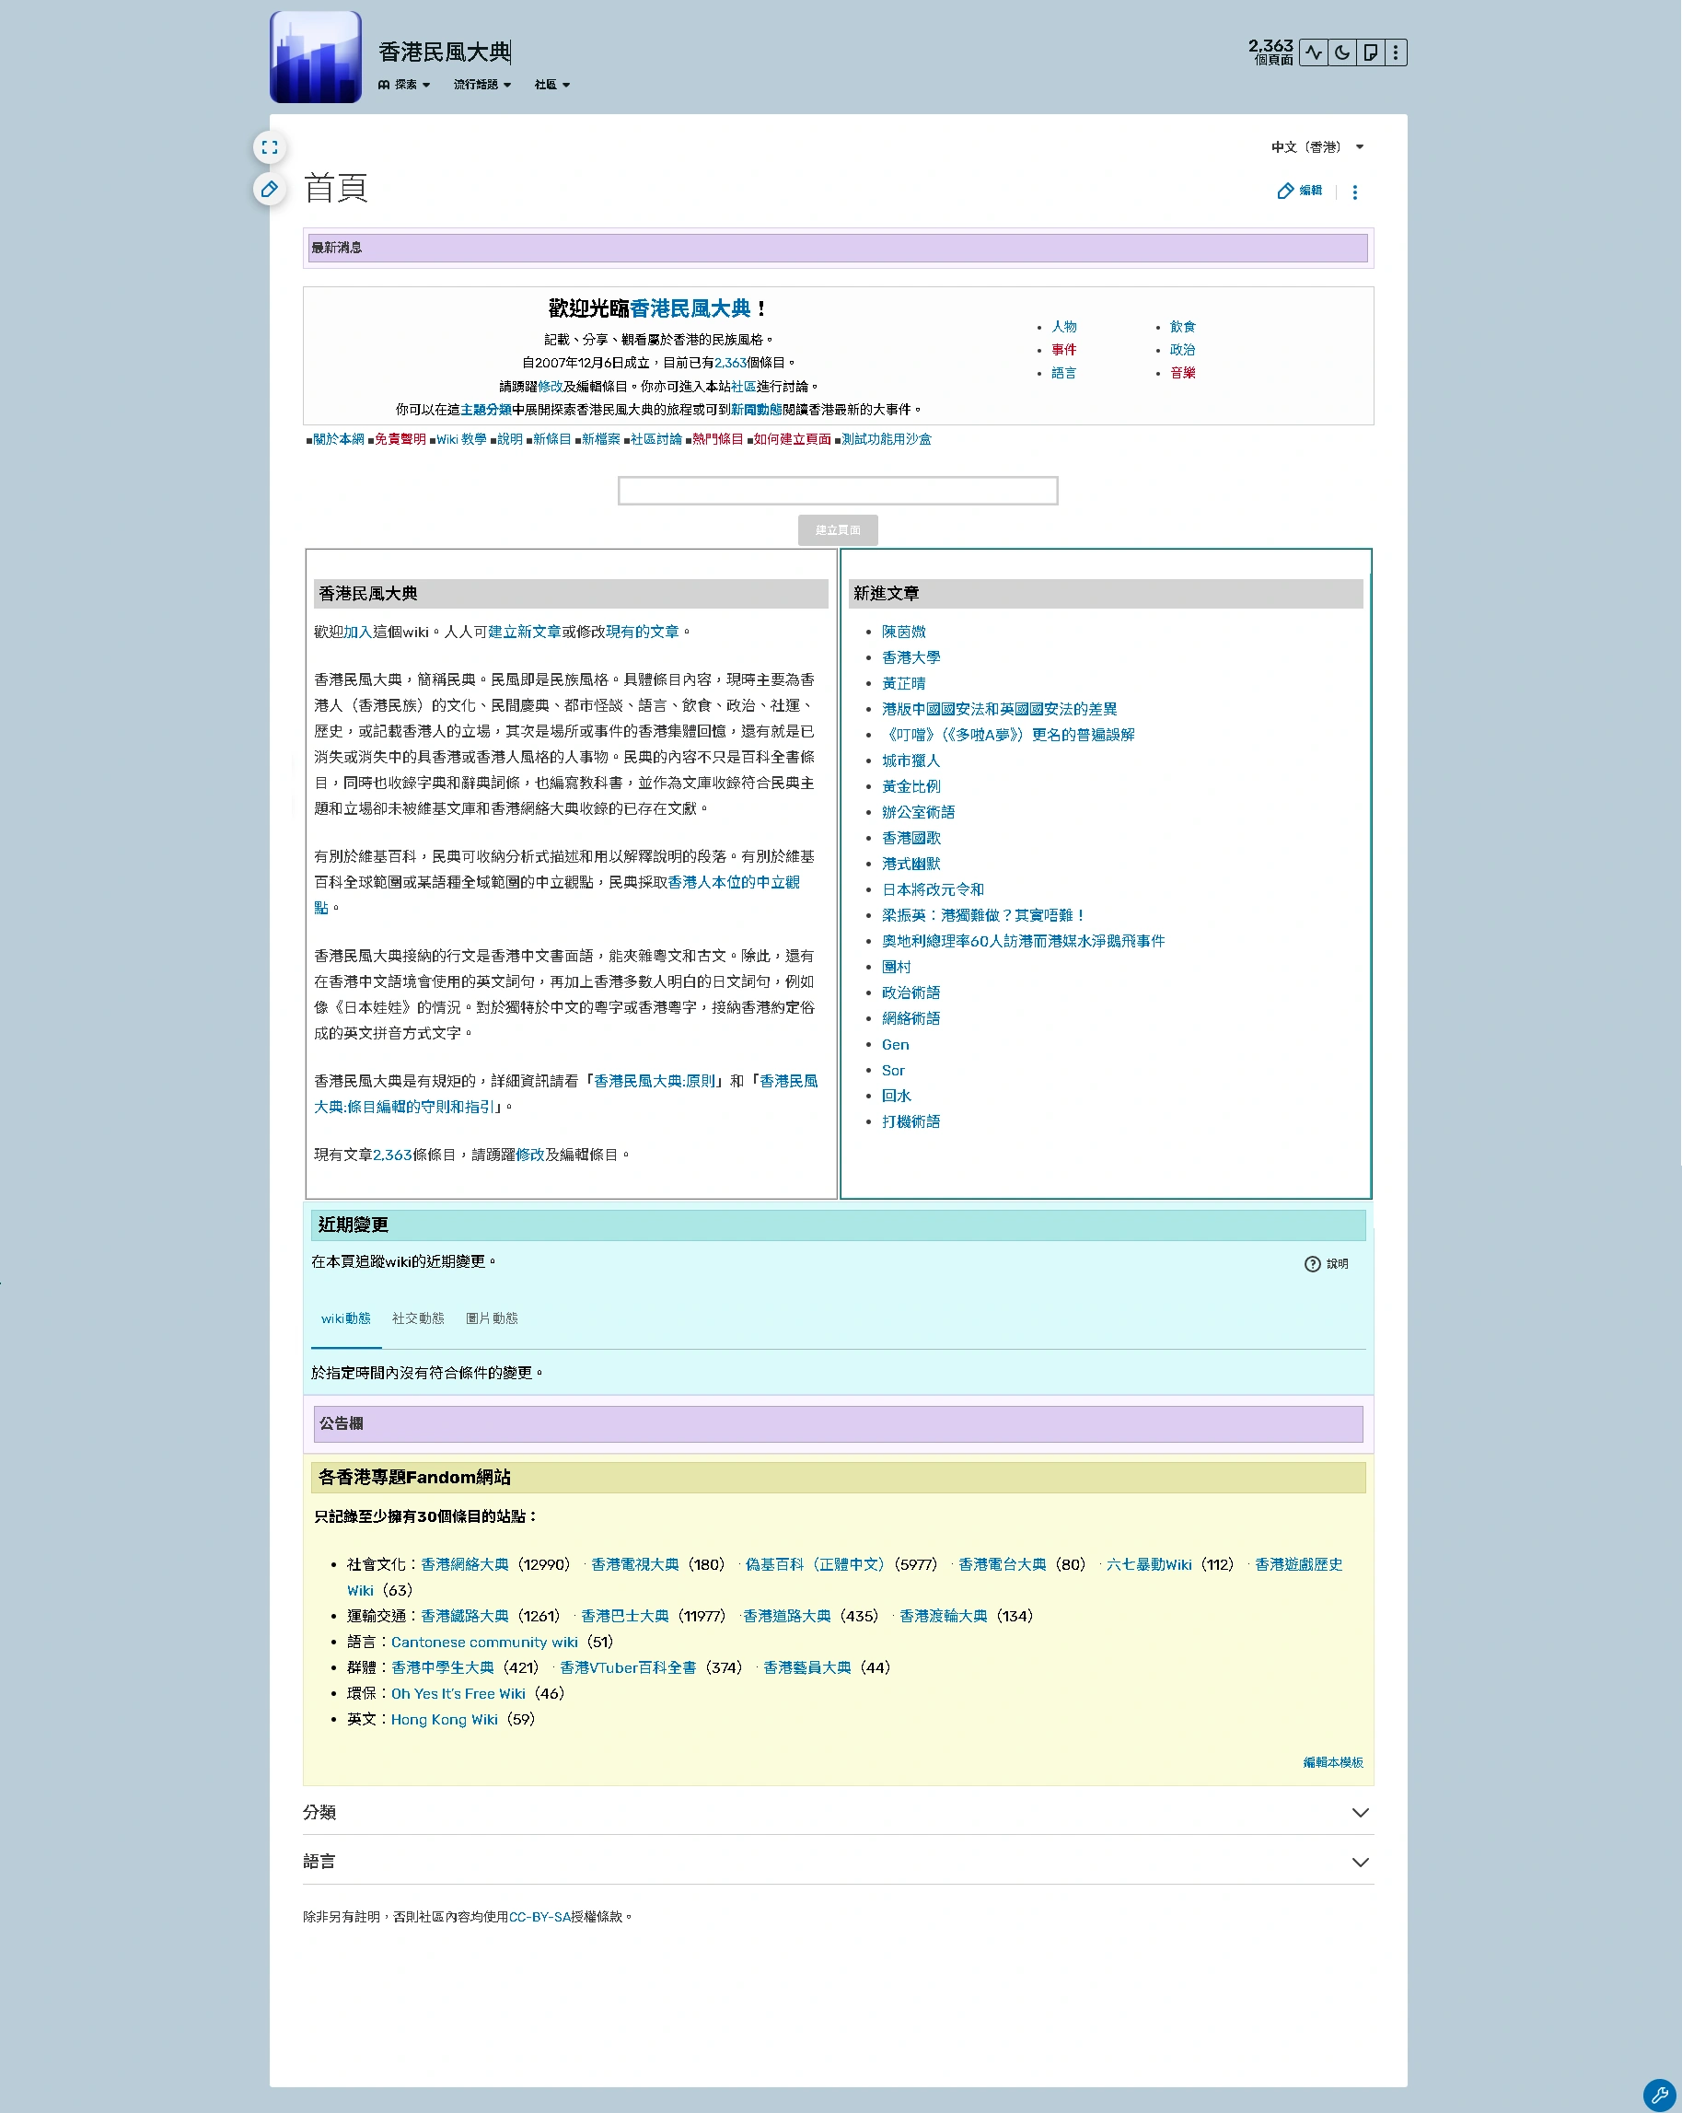Open the 探索 navigation menu
The height and width of the screenshot is (2113, 1682).
[x=406, y=86]
